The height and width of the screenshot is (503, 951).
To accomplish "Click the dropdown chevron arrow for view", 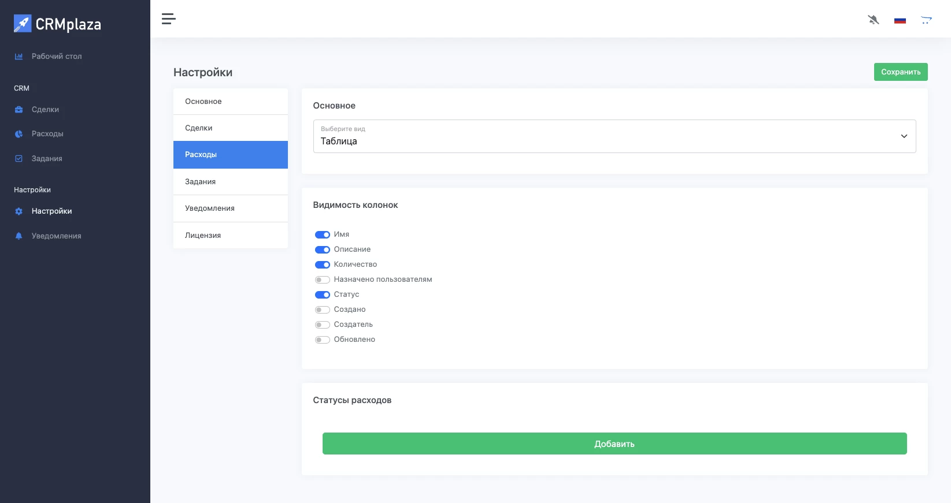I will pyautogui.click(x=904, y=136).
